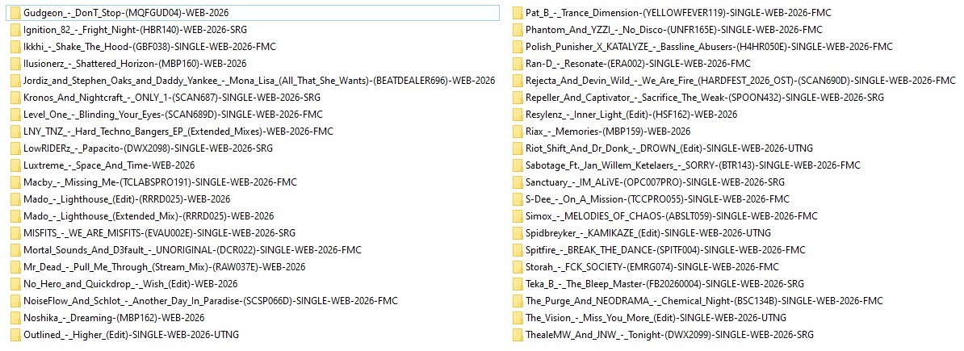Click folder icon beside Mado Lighthouse (Edit)
This screenshot has height=351, width=964.
click(15, 199)
